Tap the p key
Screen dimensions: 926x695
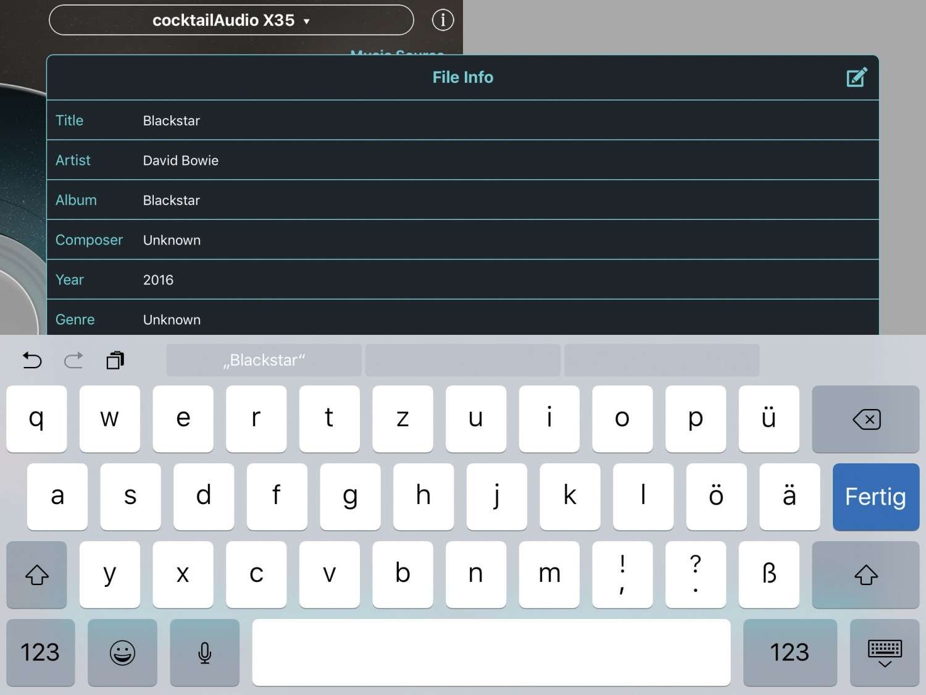point(696,419)
